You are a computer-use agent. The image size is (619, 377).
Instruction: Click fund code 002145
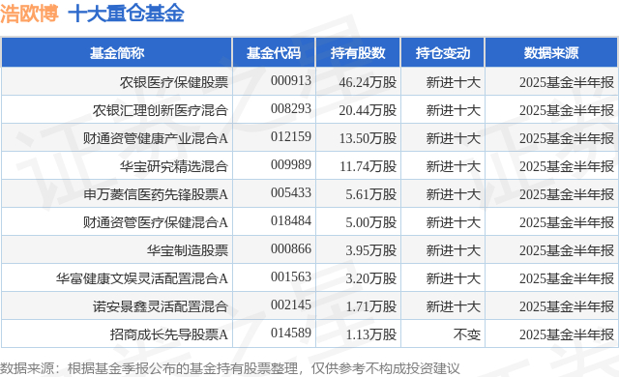[291, 304]
